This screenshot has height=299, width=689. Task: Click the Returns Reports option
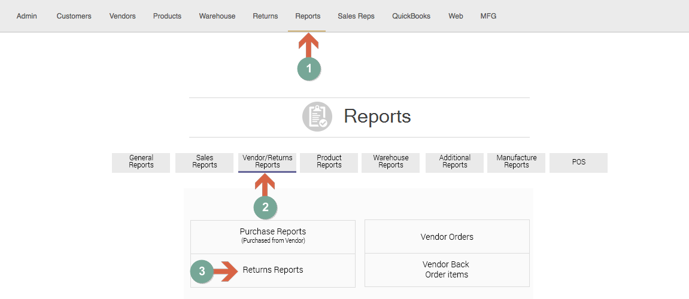[x=273, y=270]
